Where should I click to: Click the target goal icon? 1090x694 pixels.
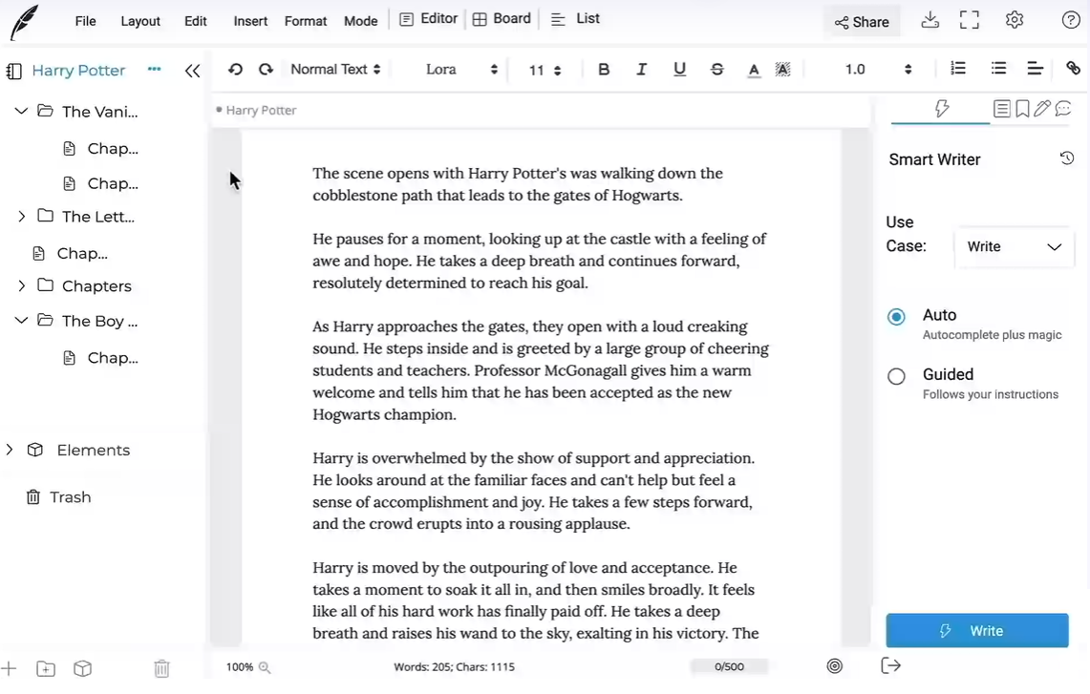835,666
